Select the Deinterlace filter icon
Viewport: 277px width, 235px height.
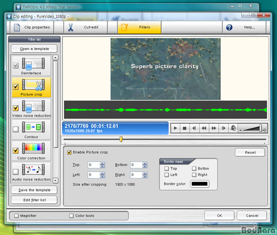(x=33, y=64)
